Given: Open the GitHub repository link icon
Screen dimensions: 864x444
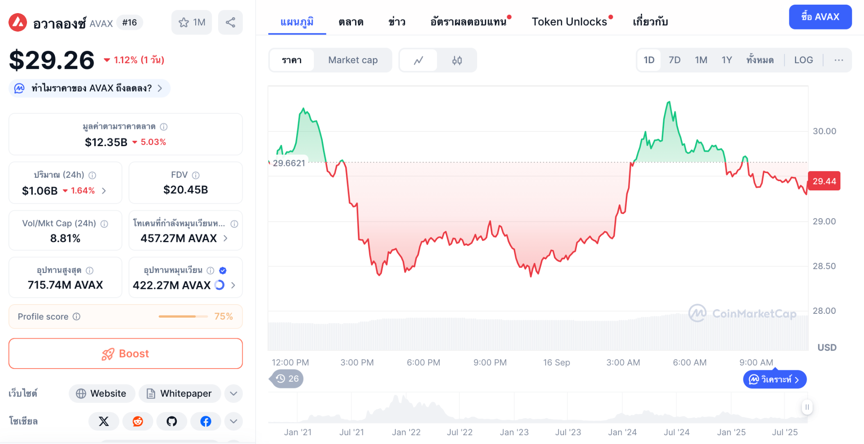Looking at the screenshot, I should tap(172, 421).
